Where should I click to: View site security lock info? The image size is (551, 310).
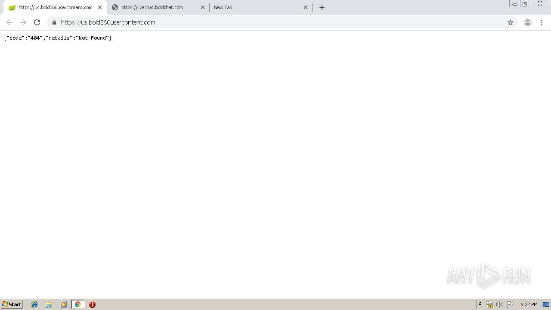[x=54, y=22]
